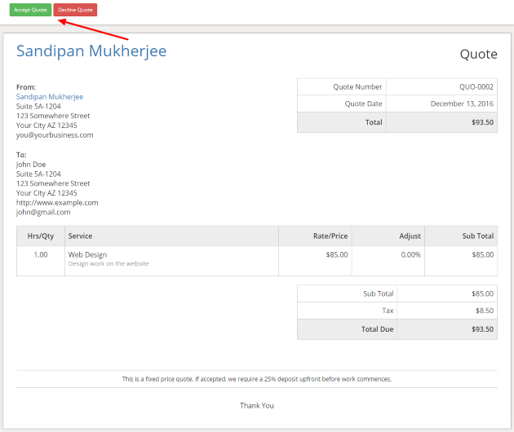Click the Hrs/Qty column header

click(x=41, y=236)
